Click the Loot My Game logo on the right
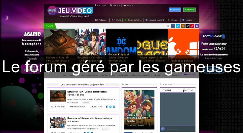Screen dimensions: 243x133 (x=214, y=36)
